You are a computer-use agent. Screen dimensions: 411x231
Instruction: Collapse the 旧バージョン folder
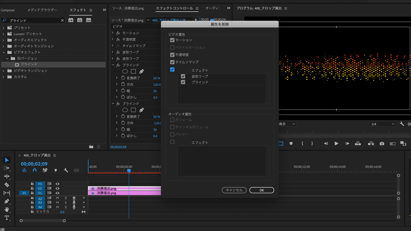click(7, 58)
